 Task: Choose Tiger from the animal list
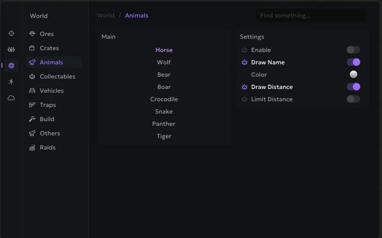pos(164,136)
